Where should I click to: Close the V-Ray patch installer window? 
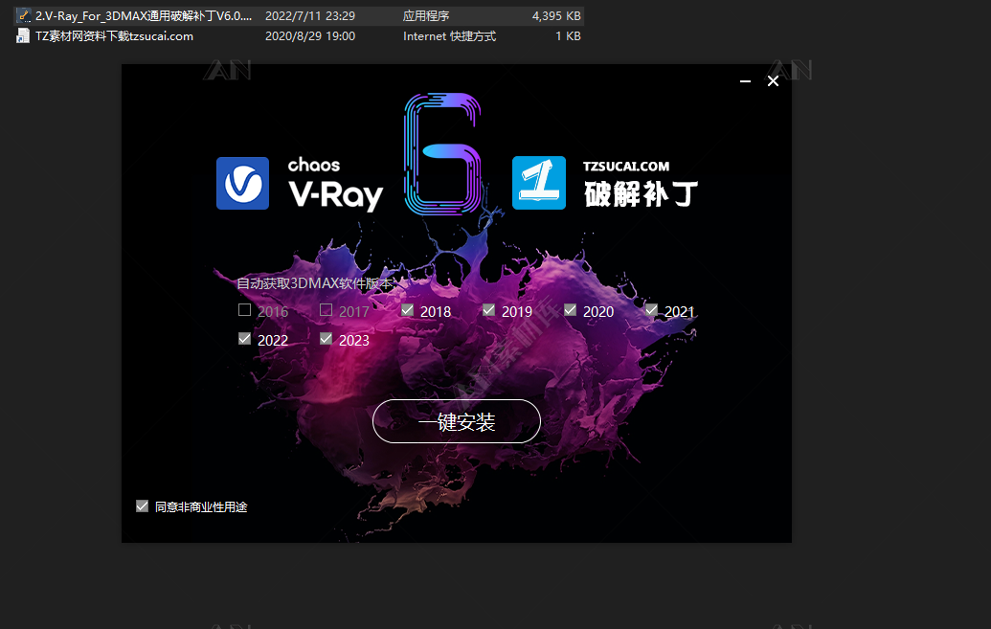773,81
